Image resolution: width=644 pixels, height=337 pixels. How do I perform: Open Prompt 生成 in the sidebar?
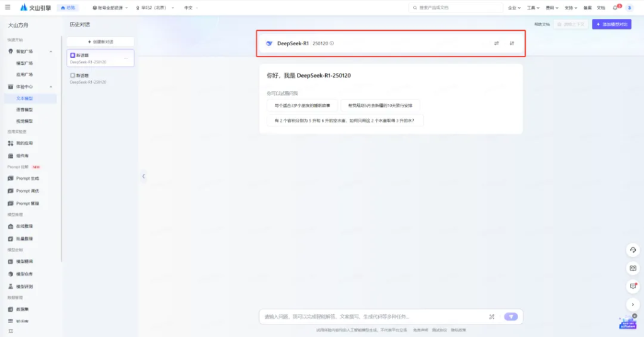(28, 178)
